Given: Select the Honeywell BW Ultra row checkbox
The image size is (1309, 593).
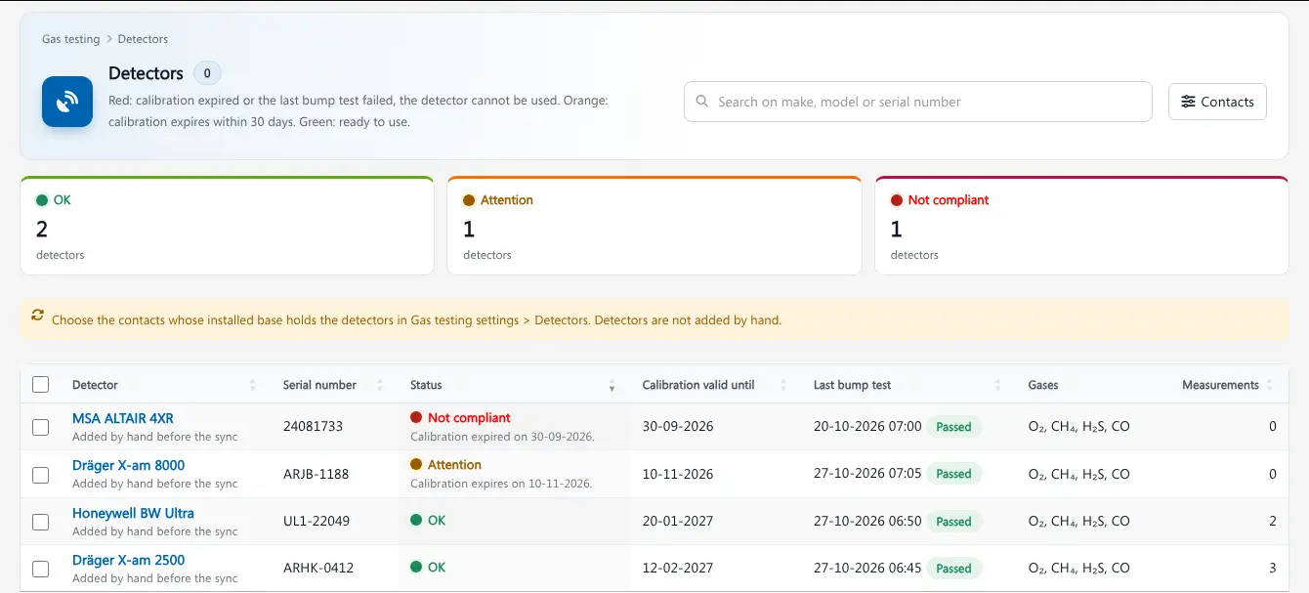Looking at the screenshot, I should pyautogui.click(x=40, y=522).
